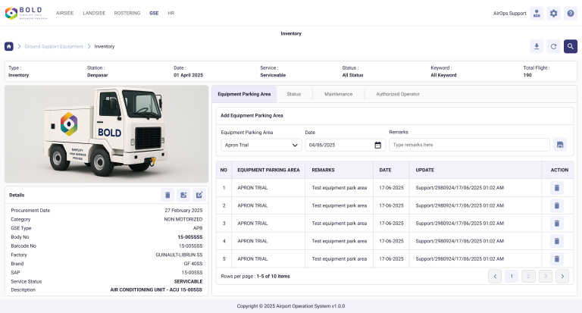Click All Status filter value
Viewport: 582px width, 313px height.
[x=352, y=75]
